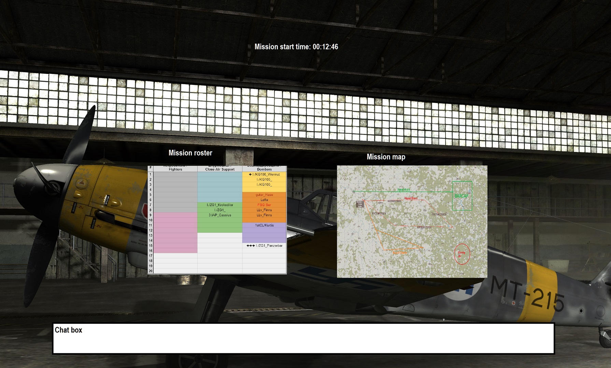Select the 'Lofte' bomber entry
This screenshot has width=611, height=368.
click(264, 200)
